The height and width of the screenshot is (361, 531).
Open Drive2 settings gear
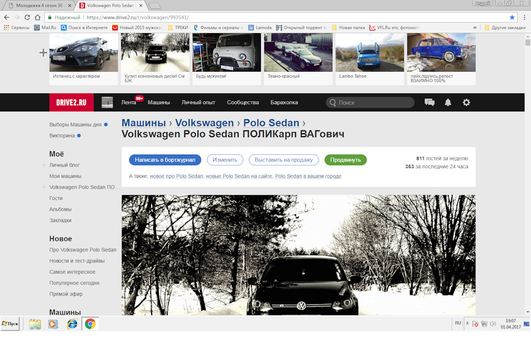point(466,102)
